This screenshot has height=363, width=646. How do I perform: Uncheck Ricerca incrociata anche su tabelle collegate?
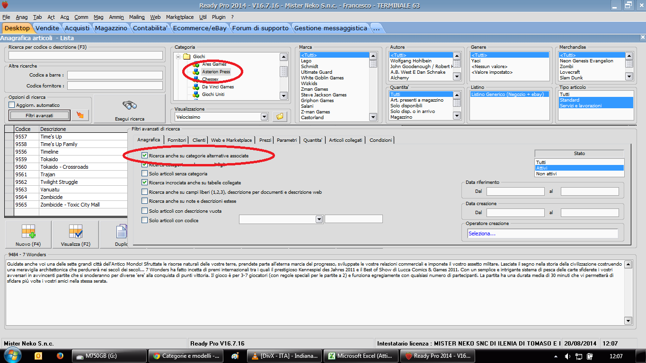click(x=145, y=182)
